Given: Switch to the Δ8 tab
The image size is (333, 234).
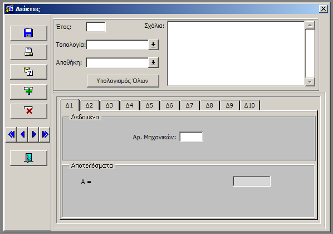Looking at the screenshot, I should (x=209, y=105).
